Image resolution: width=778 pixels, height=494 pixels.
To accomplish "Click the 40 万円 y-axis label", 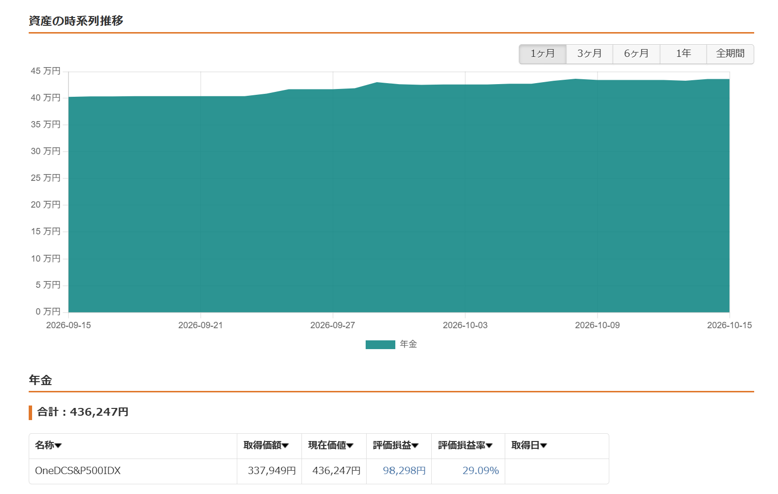I will (46, 98).
